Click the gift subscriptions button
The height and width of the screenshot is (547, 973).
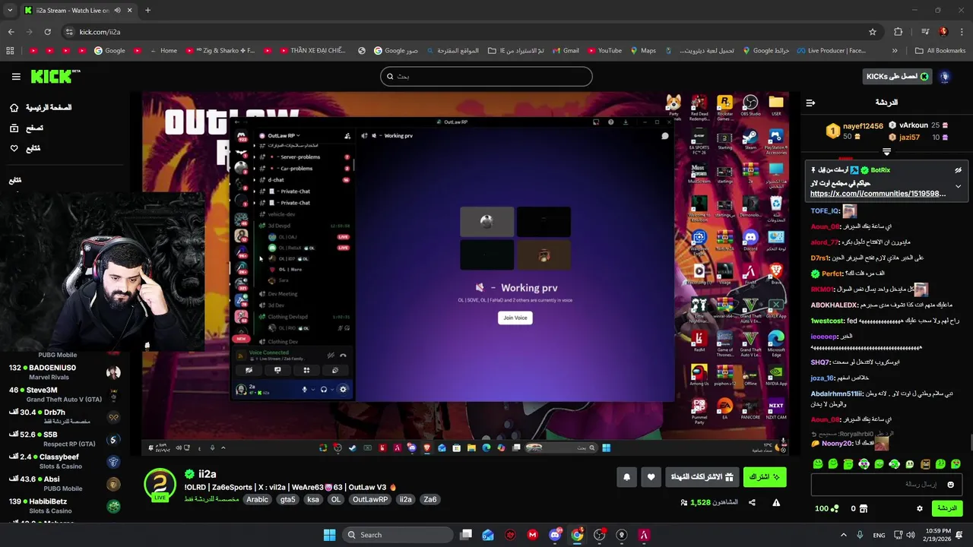[x=702, y=477]
